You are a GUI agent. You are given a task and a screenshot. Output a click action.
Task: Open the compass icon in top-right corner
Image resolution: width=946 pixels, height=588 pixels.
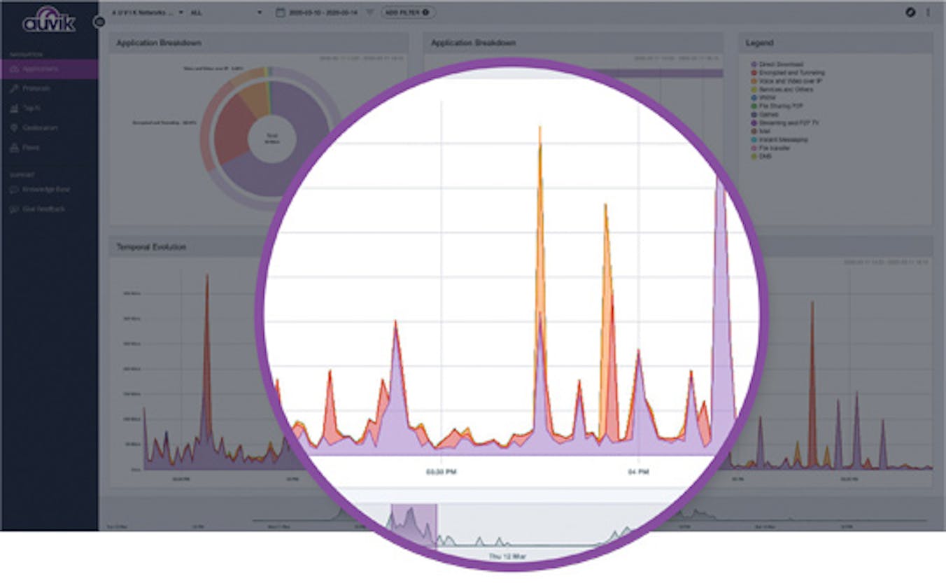click(911, 12)
